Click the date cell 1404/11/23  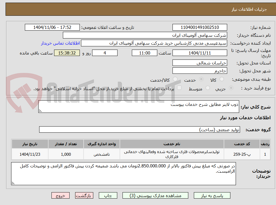tap(30, 154)
